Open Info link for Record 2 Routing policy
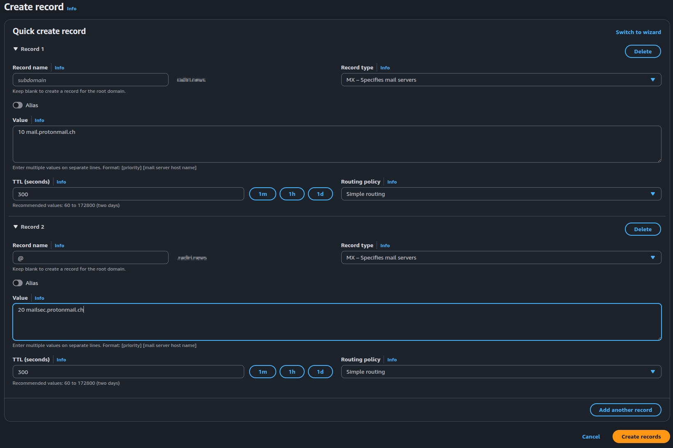The image size is (673, 448). point(392,360)
